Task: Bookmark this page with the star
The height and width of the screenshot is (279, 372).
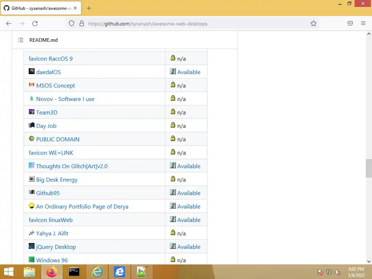Action: 314,23
